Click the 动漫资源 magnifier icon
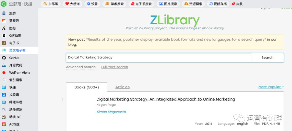The image size is (292, 131). click(x=4, y=109)
